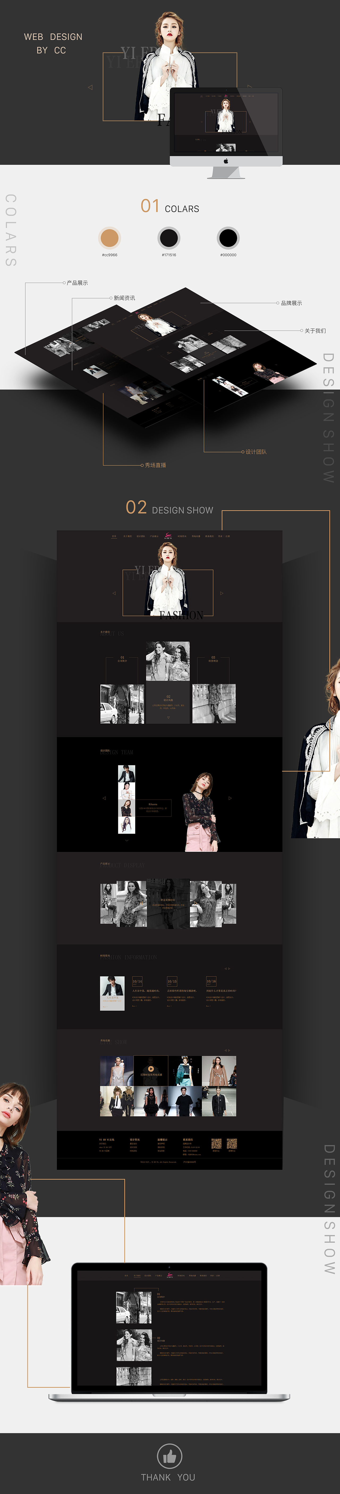
Task: Click balcony photo in About Us section
Action: [214, 704]
